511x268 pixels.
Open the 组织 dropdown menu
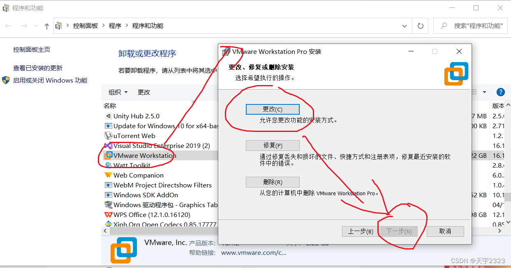[118, 92]
